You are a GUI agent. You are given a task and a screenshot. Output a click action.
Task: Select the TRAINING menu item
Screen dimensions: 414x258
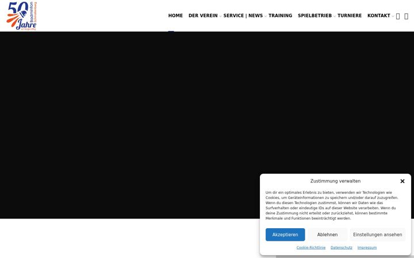pos(280,15)
